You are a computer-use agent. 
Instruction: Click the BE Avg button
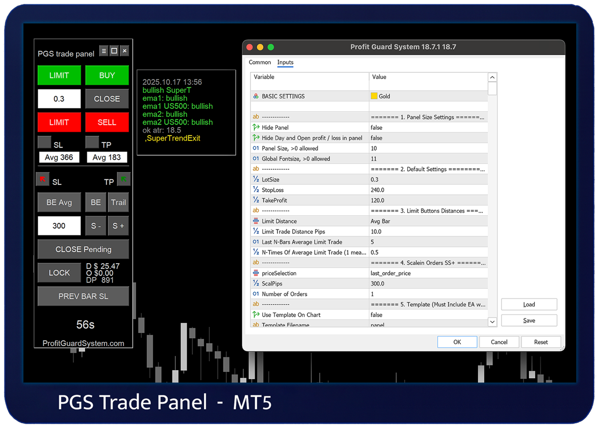tap(59, 202)
